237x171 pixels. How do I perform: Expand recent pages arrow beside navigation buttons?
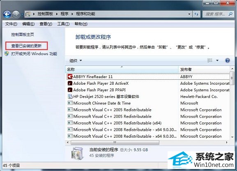22,14
